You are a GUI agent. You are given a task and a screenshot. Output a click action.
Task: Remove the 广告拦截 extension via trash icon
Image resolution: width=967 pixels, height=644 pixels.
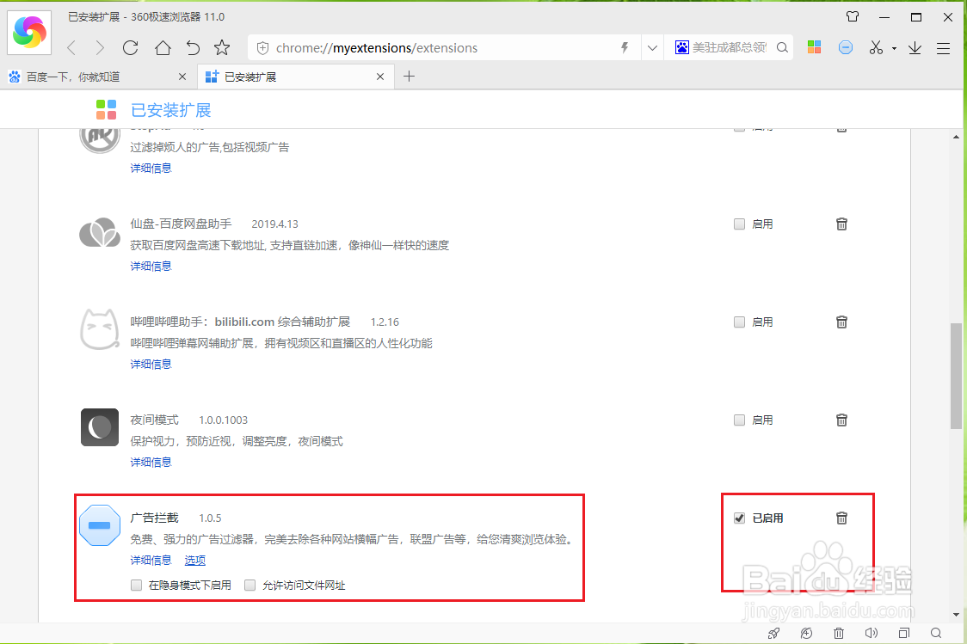point(841,518)
